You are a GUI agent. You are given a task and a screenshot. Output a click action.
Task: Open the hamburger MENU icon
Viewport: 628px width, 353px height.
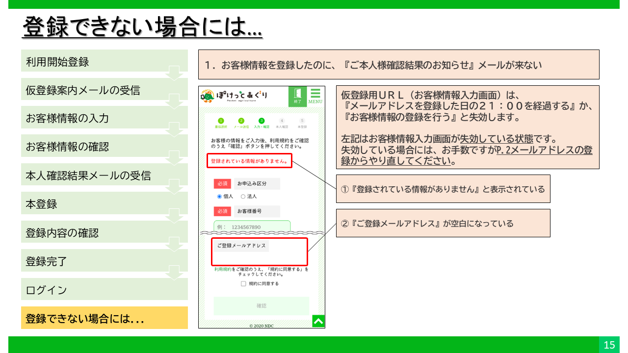[x=315, y=96]
